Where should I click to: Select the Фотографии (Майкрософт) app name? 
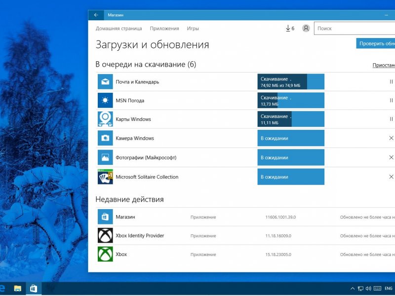(146, 157)
